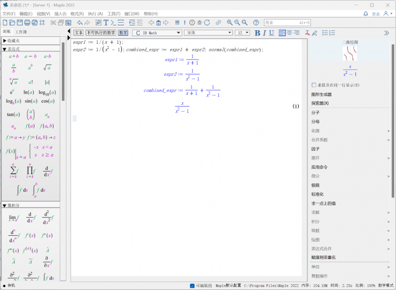This screenshot has height=290, width=396.
Task: Switch input mode to 数学
Action: click(123, 33)
